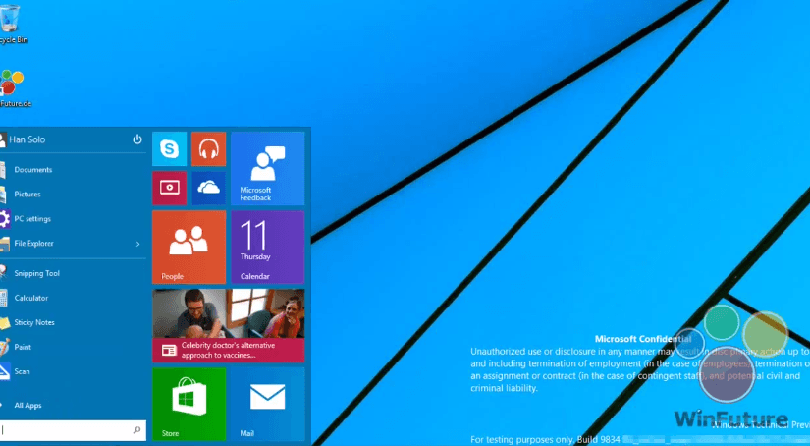
Task: Click inside the Start menu search box
Action: 73,430
